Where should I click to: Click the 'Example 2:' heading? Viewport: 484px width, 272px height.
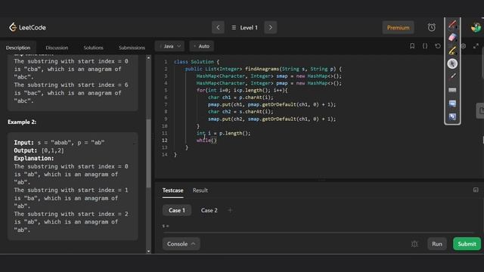22,122
